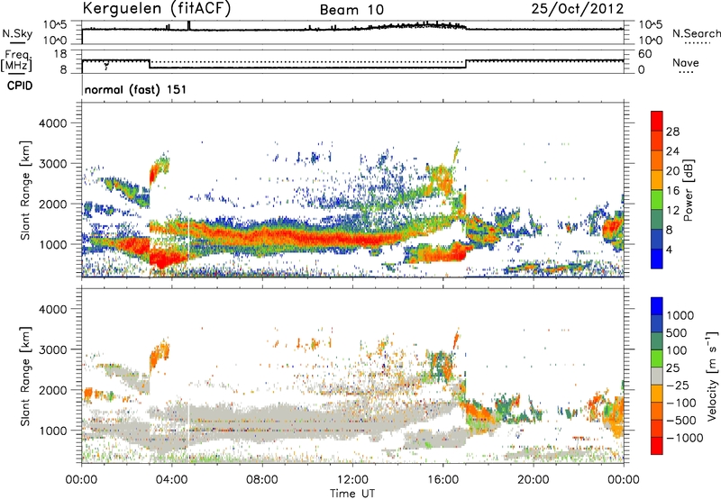Click the '08:00' time axis label
The image size is (721, 499).
[262, 480]
